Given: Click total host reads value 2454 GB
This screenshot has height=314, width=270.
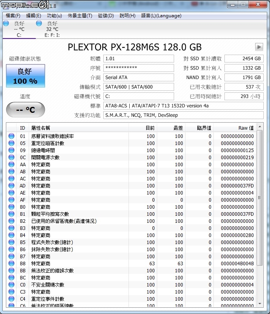Looking at the screenshot, I should [244, 59].
